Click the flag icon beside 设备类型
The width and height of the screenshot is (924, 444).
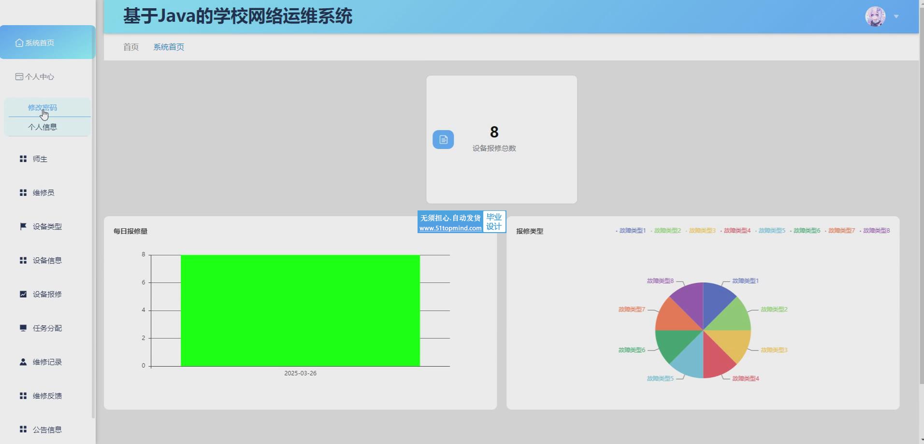pyautogui.click(x=23, y=226)
